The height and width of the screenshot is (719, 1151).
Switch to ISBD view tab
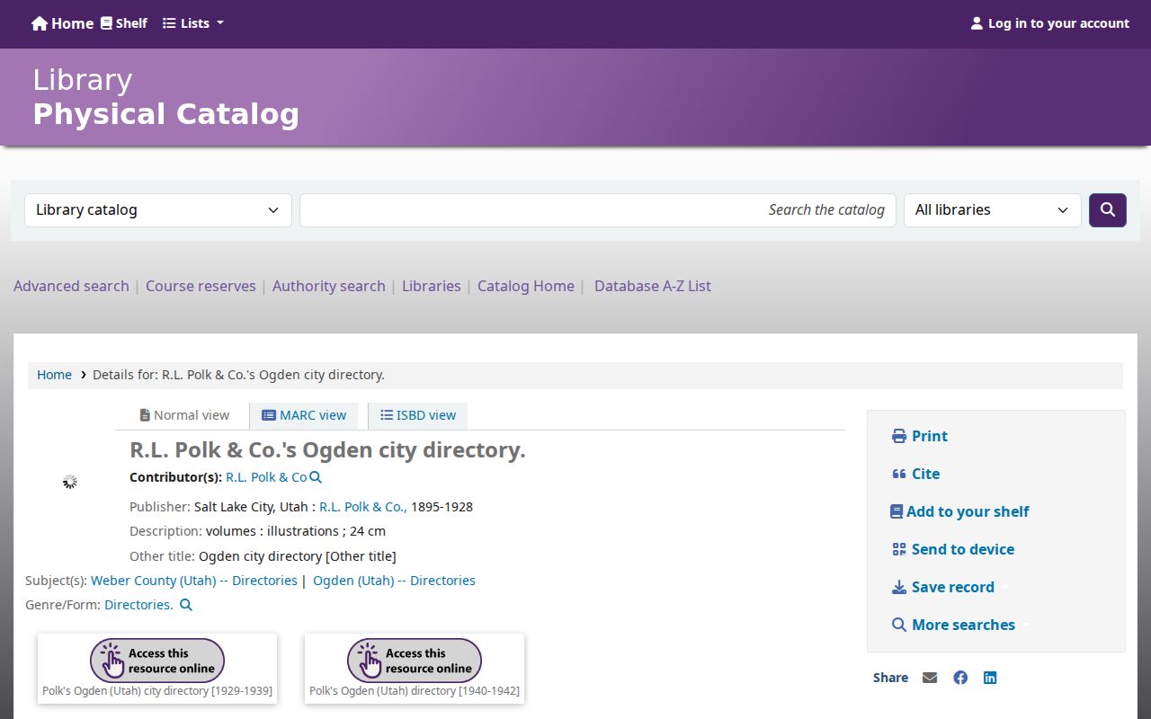tap(418, 415)
